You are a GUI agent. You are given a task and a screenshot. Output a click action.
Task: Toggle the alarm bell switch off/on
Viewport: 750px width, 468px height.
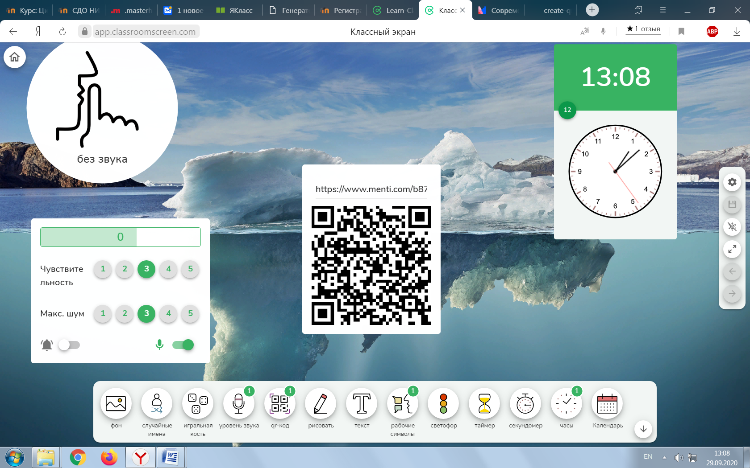[69, 345]
